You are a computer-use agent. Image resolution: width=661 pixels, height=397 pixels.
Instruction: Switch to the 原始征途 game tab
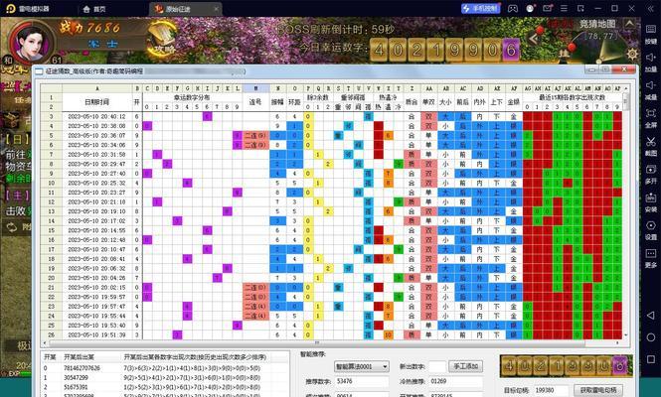click(181, 7)
